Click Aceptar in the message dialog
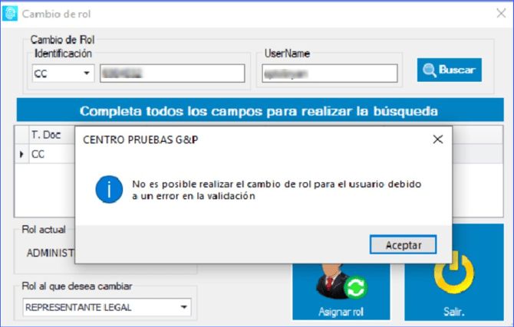Image resolution: width=514 pixels, height=327 pixels. coord(403,244)
